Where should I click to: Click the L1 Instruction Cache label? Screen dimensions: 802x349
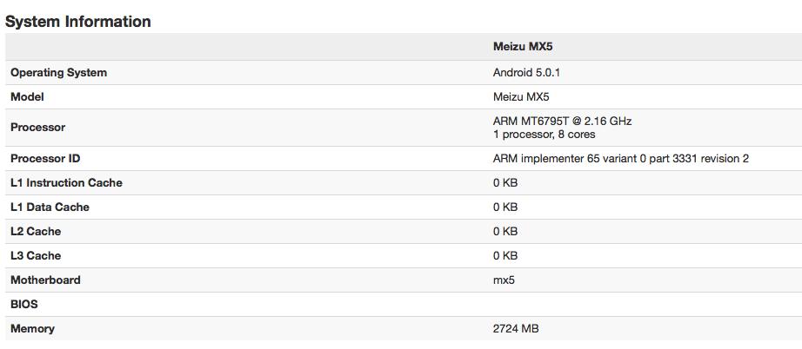pos(66,182)
